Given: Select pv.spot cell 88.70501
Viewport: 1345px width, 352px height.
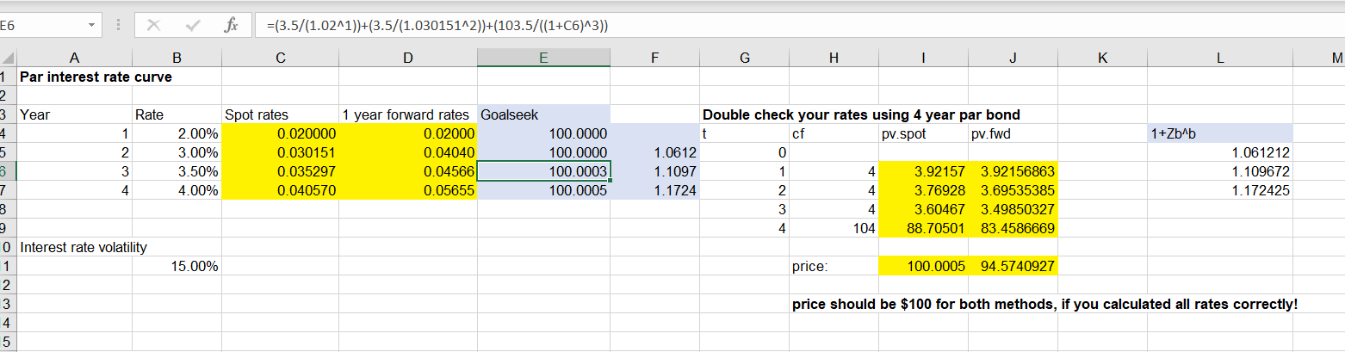Looking at the screenshot, I should coord(922,228).
